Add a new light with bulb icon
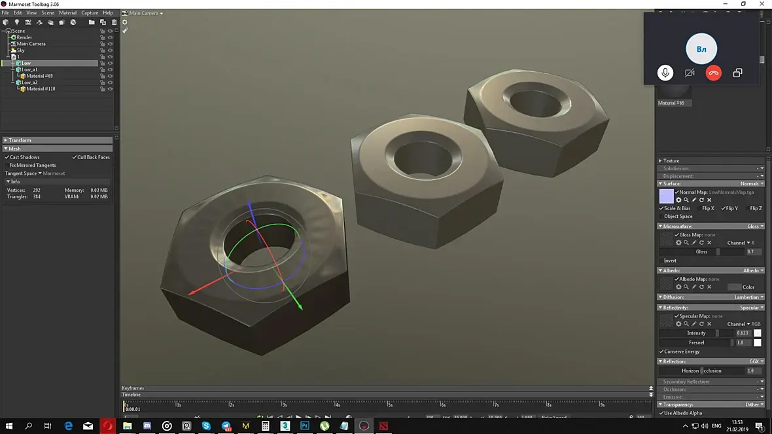This screenshot has height=434, width=772. [x=17, y=22]
